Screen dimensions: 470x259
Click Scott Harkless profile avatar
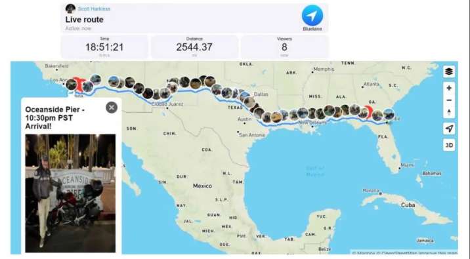(70, 9)
